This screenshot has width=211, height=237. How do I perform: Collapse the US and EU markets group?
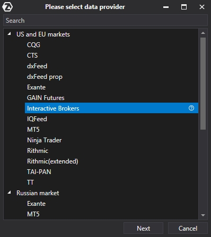(x=9, y=33)
